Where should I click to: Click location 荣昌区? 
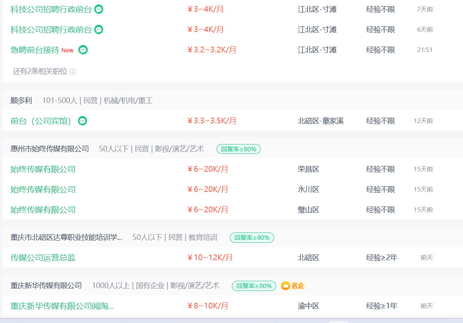(308, 169)
